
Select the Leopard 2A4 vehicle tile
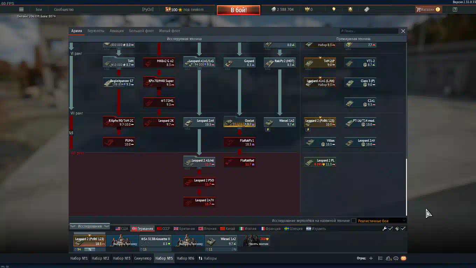click(199, 122)
